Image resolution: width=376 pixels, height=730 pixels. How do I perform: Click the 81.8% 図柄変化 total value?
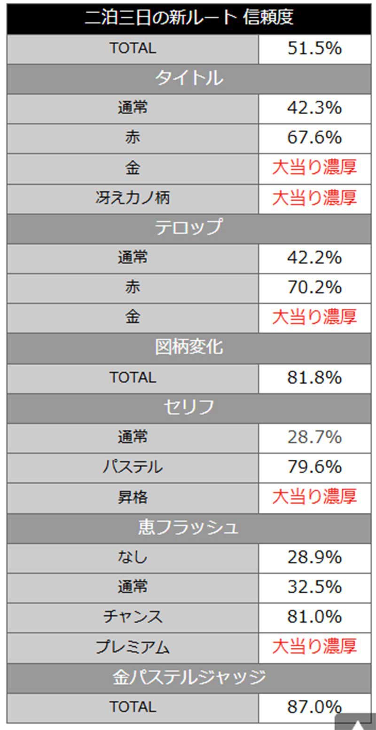[x=314, y=377]
